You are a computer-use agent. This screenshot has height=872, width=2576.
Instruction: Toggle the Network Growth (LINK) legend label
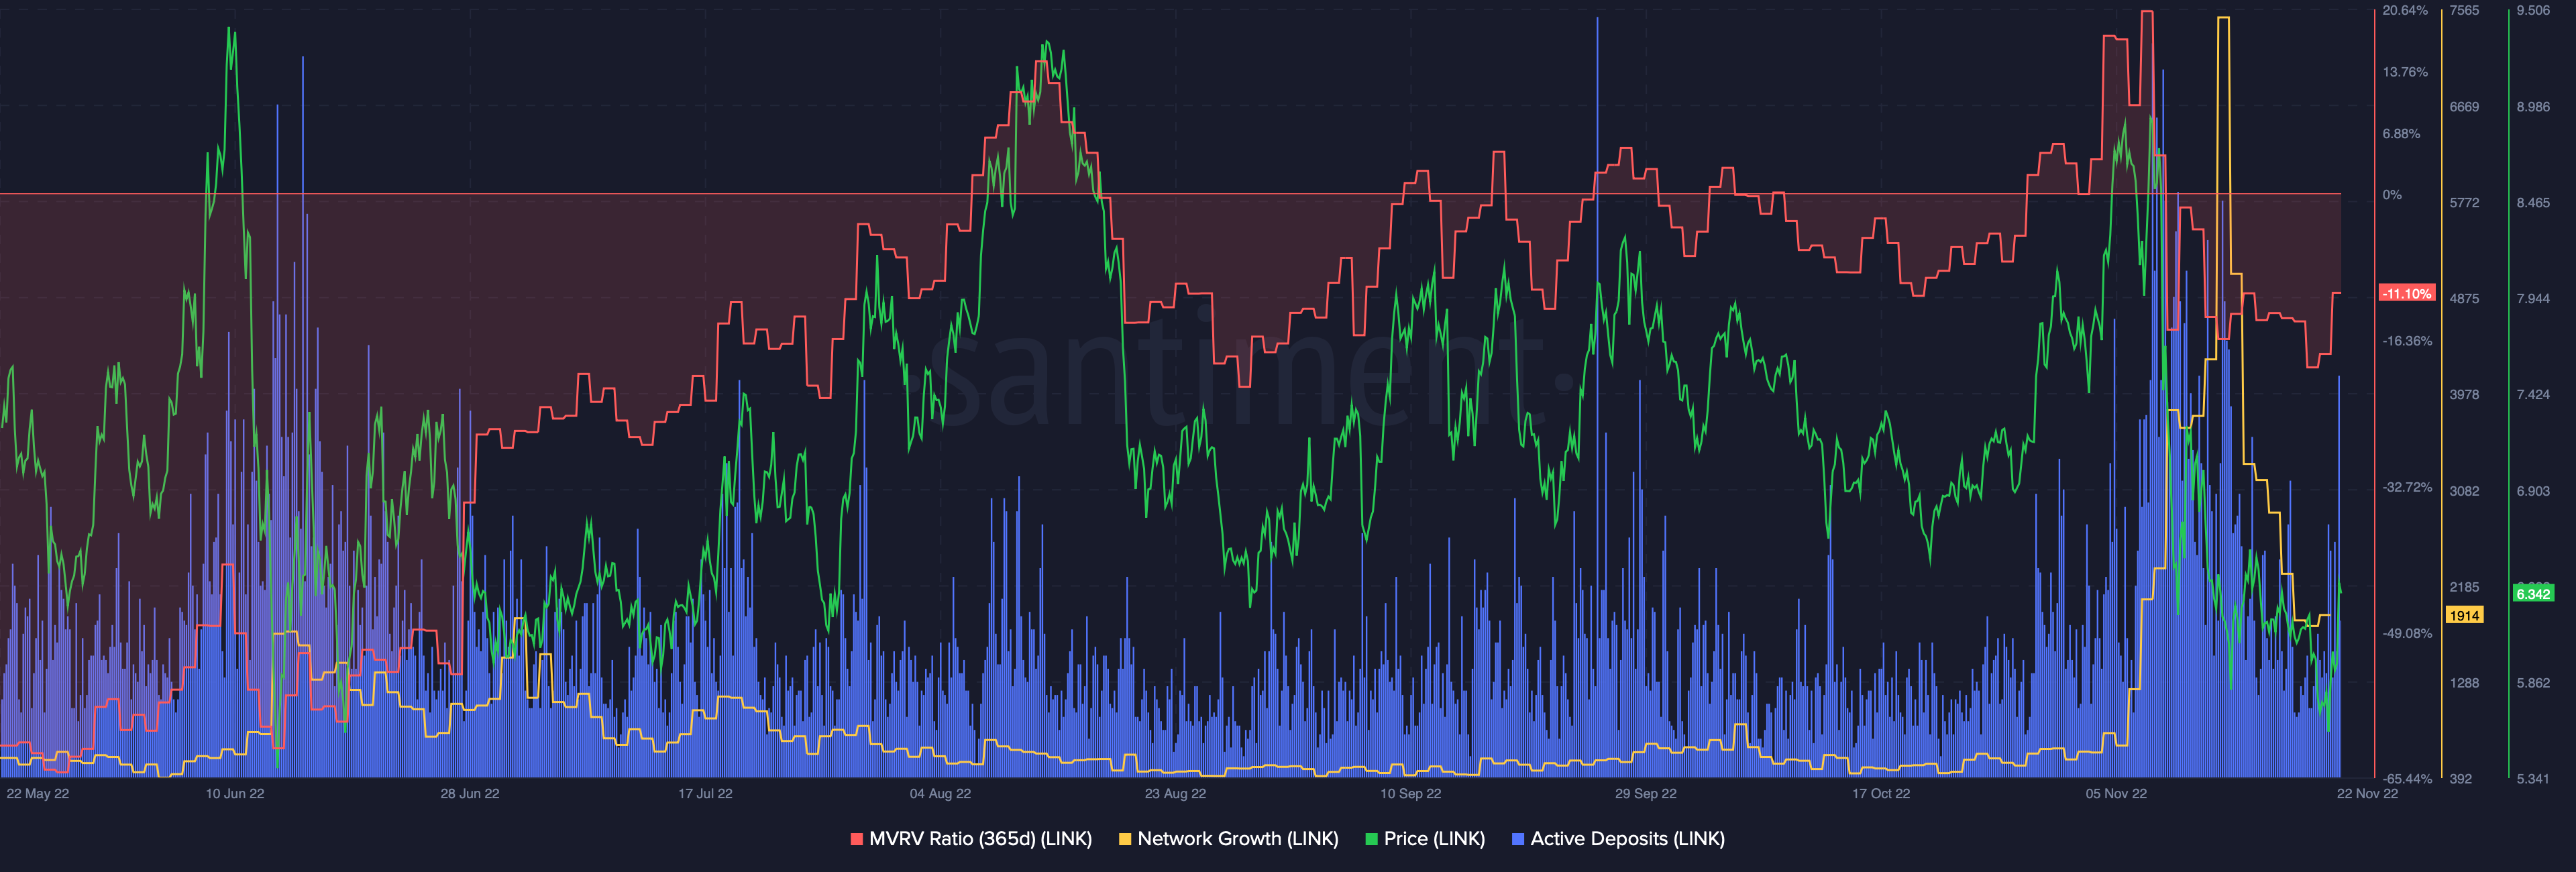[x=1238, y=839]
